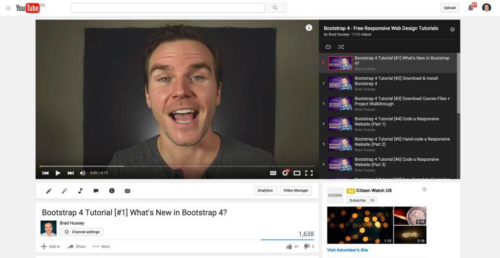Click Share under the video
The height and width of the screenshot is (258, 500).
coord(77,246)
